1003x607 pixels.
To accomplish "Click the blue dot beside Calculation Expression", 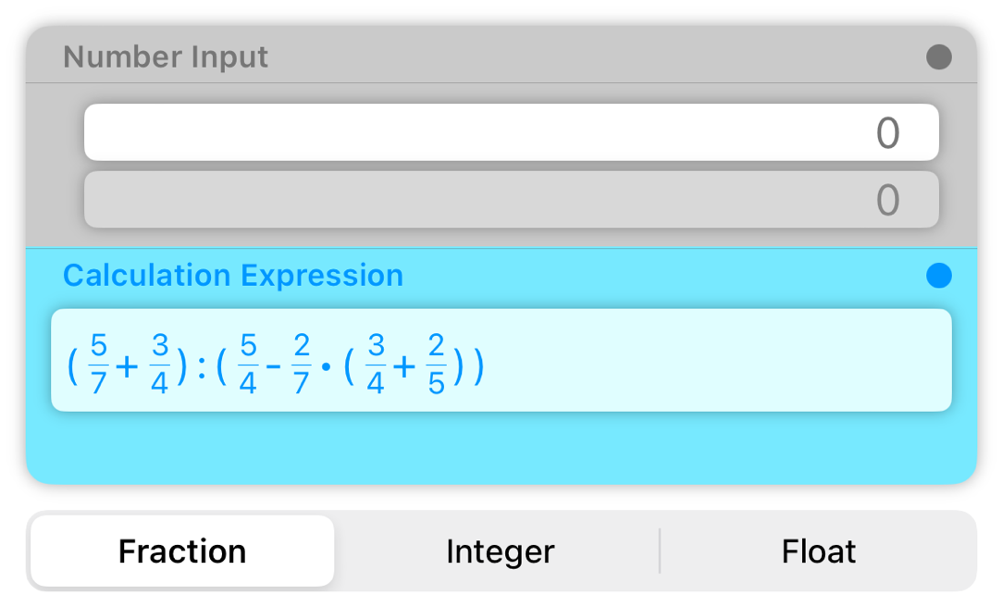I will [x=938, y=276].
